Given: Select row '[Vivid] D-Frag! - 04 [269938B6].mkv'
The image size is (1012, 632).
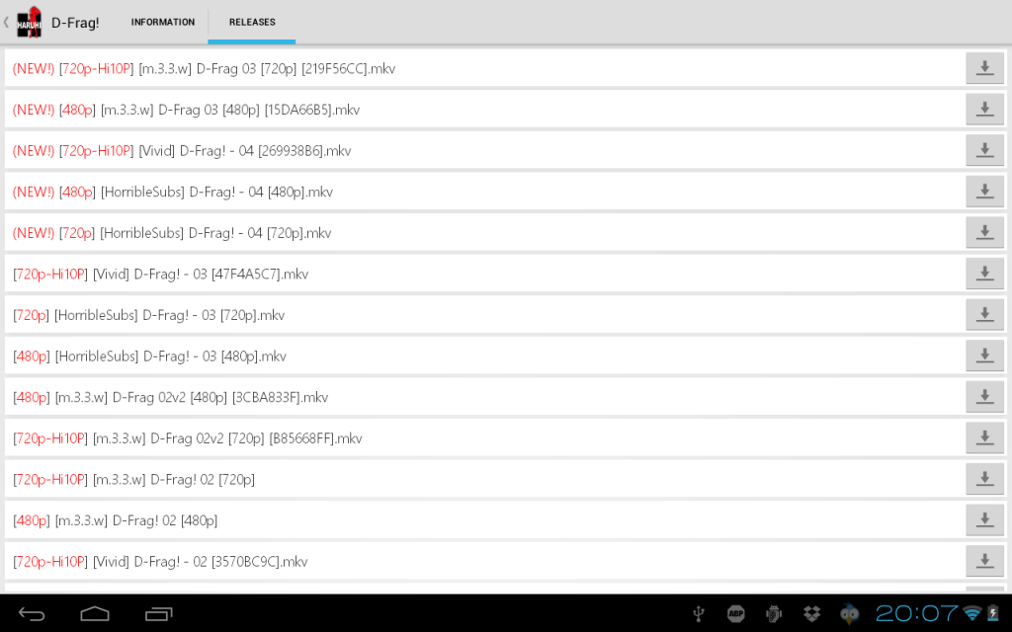Looking at the screenshot, I should (x=484, y=150).
